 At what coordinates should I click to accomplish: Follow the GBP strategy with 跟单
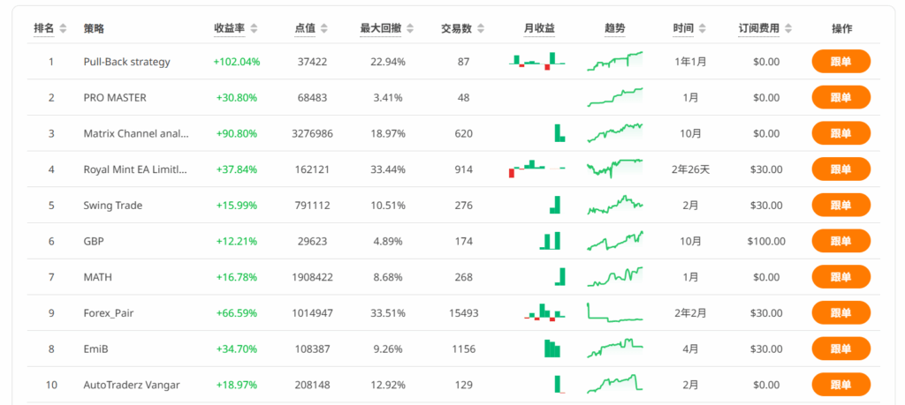(x=840, y=241)
